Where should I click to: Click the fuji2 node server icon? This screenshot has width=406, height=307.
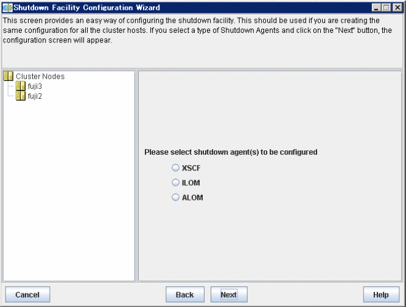pos(21,96)
